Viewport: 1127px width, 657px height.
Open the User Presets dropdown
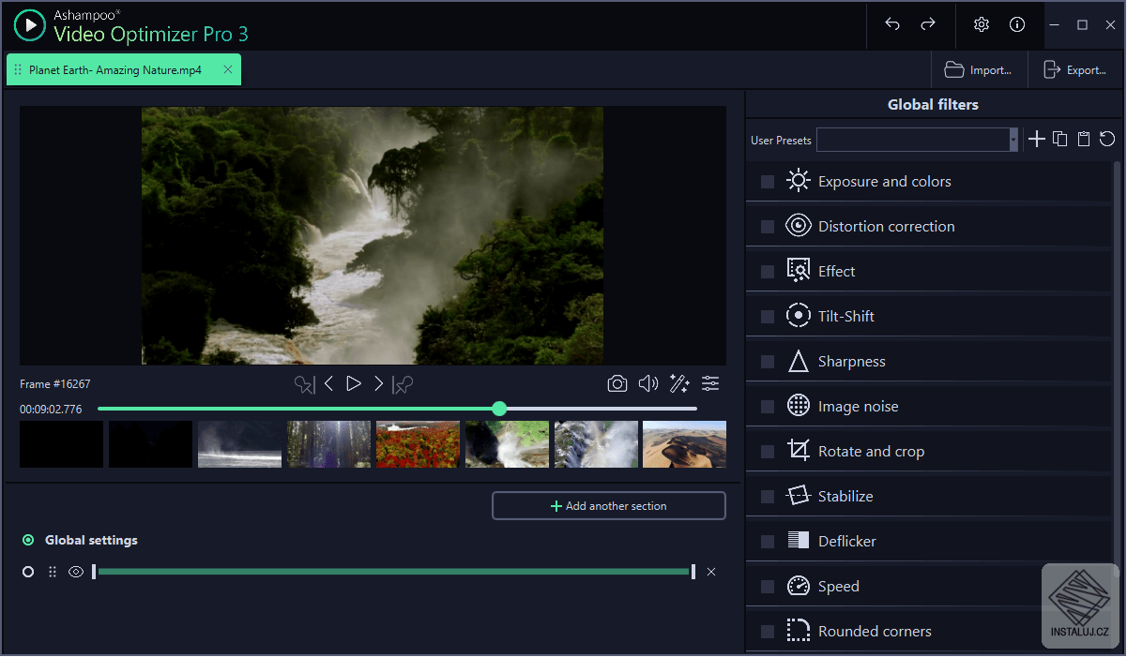pos(1013,140)
